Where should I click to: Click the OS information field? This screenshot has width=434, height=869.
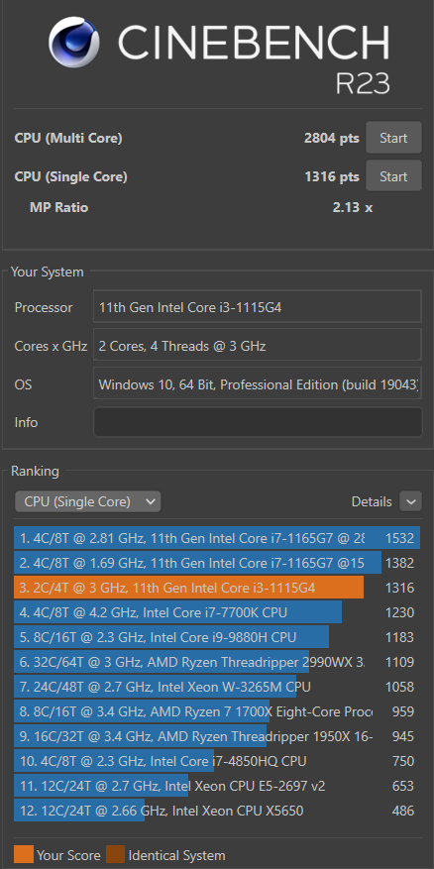[x=258, y=384]
